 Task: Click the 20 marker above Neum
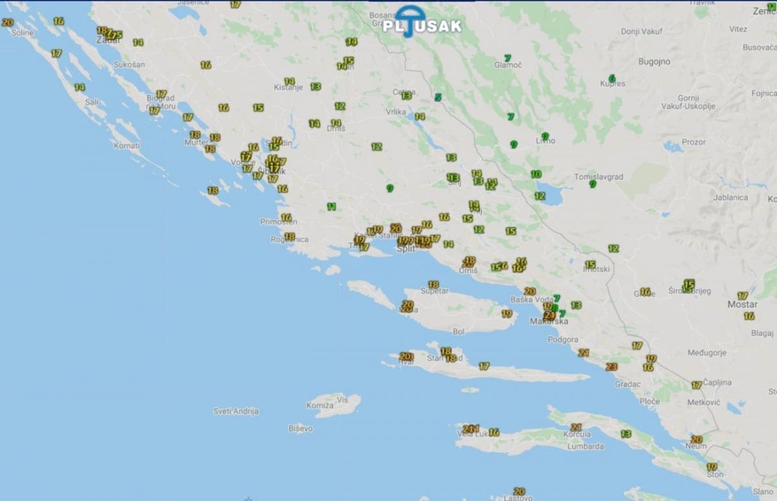pyautogui.click(x=697, y=440)
